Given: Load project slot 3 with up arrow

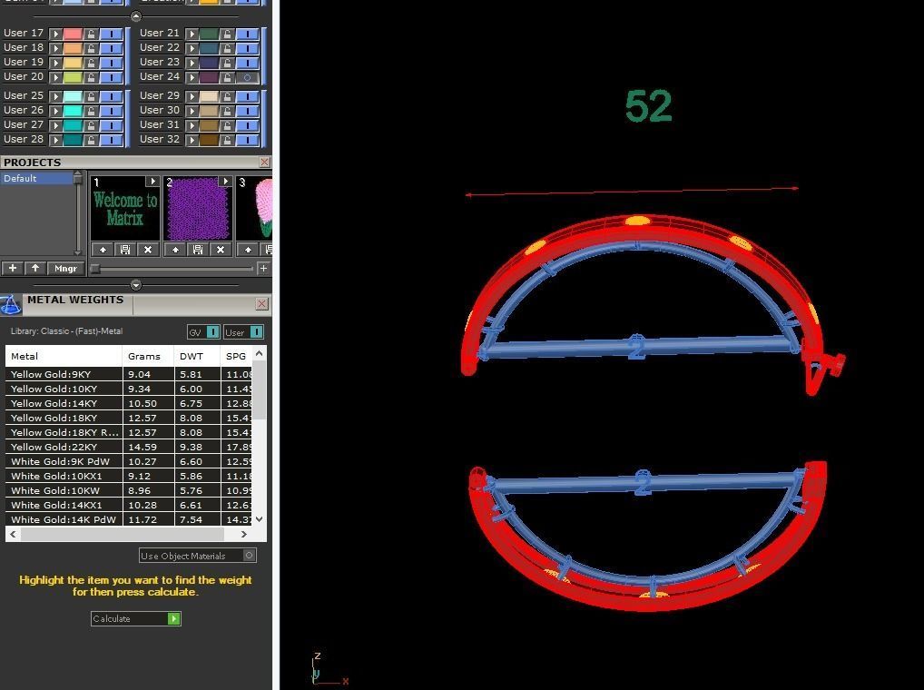Looking at the screenshot, I should click(248, 250).
